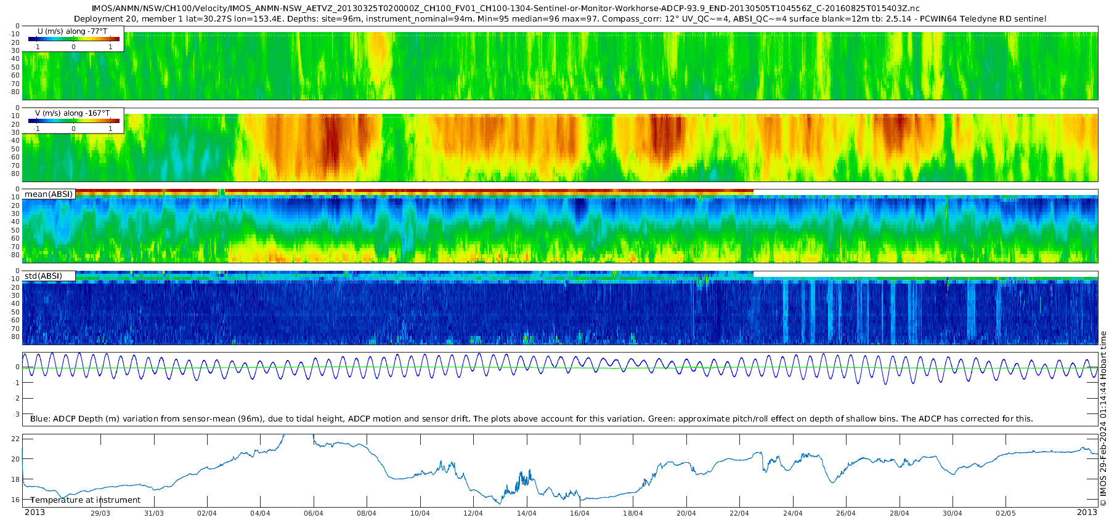Select the mean(ABSI) panel label
This screenshot has height=523, width=1109.
coord(49,194)
